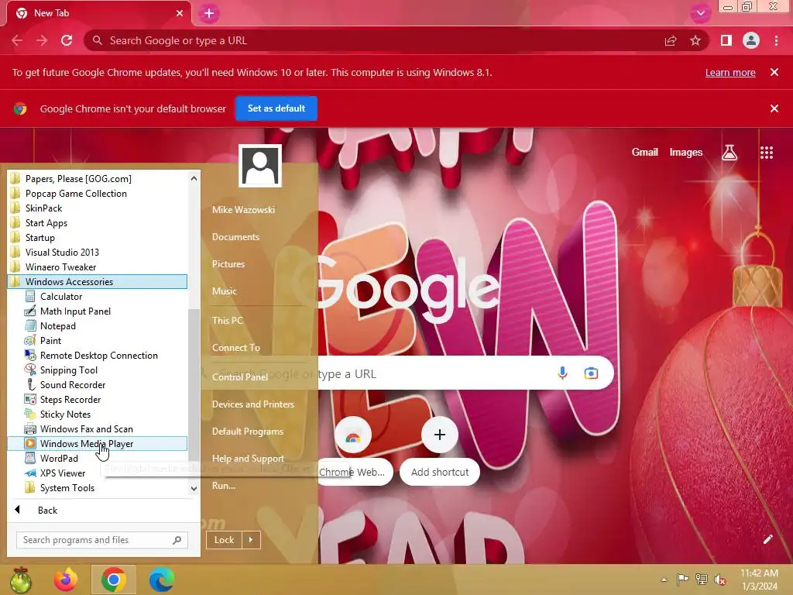Image resolution: width=793 pixels, height=595 pixels.
Task: Launch Paint application
Action: coord(50,341)
